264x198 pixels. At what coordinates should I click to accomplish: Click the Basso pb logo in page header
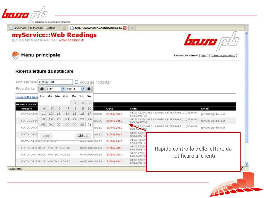point(211,41)
